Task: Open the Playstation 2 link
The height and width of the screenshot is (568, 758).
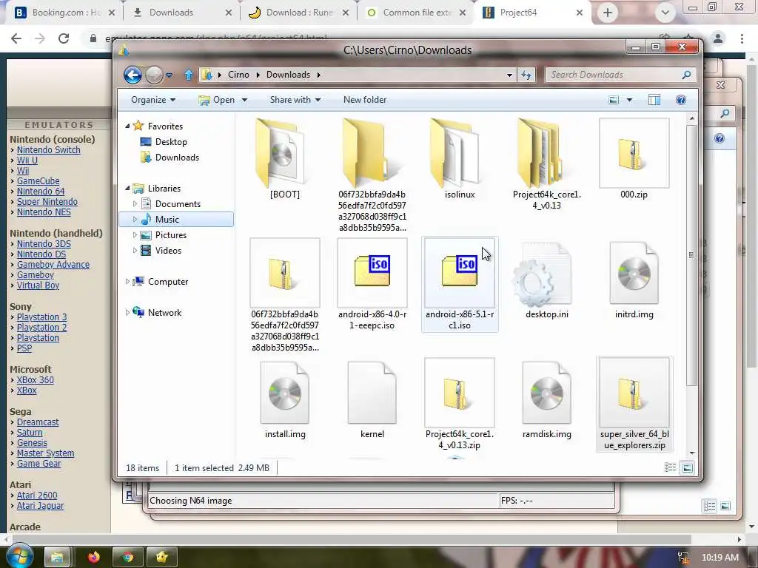Action: click(x=41, y=328)
